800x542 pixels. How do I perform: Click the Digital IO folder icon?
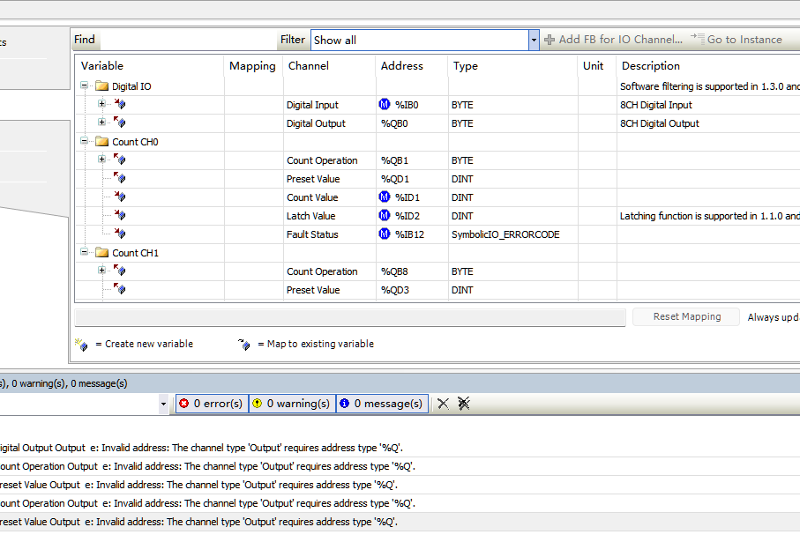(101, 86)
